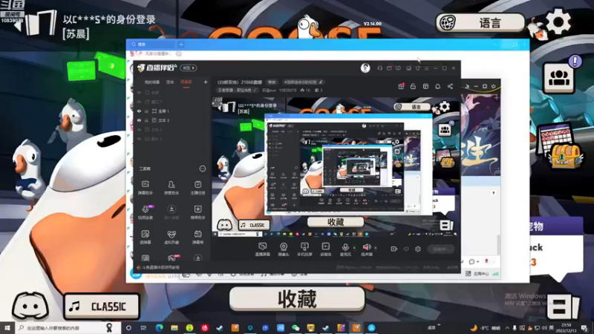Open the mode pill next to the logo

189,68
